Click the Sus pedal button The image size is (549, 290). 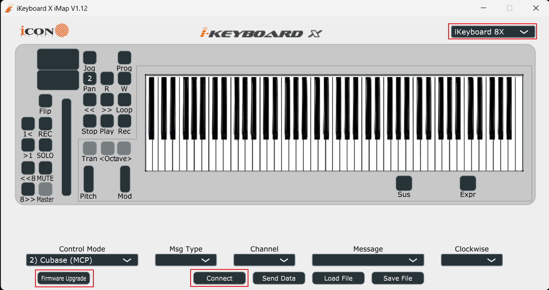coord(404,183)
